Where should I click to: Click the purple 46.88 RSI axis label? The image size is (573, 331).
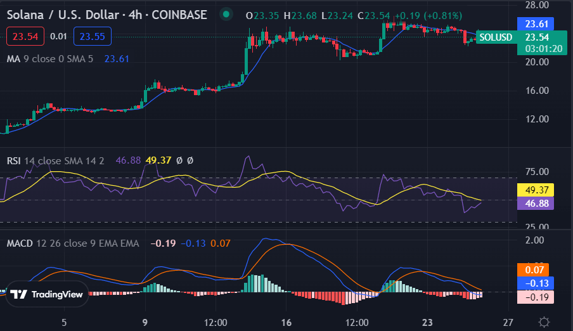[x=536, y=204]
